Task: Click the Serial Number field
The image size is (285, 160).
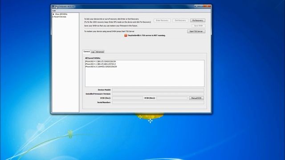Action: coord(158,102)
